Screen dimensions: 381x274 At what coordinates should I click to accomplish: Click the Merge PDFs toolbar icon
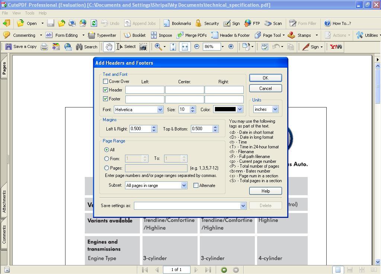pyautogui.click(x=180, y=35)
